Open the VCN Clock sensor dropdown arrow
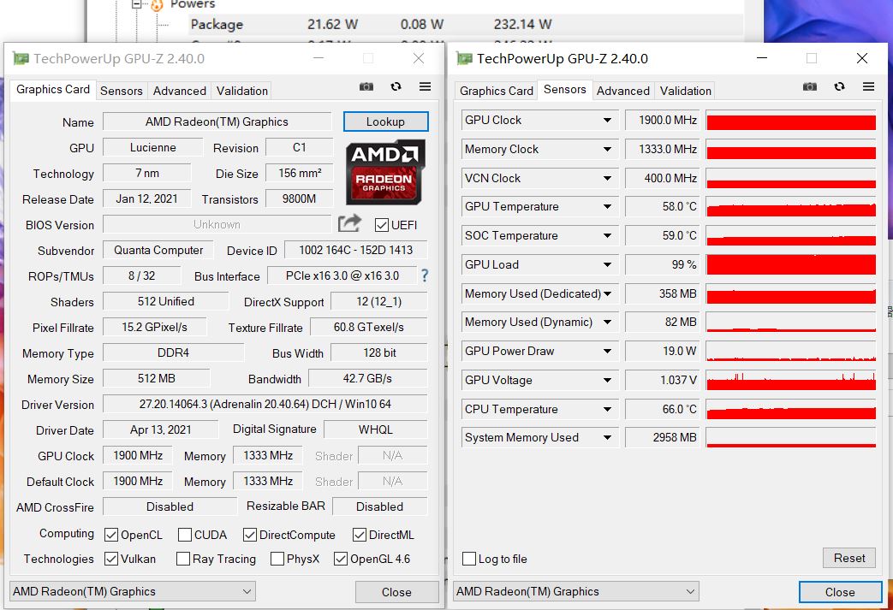The image size is (893, 610). (x=608, y=178)
